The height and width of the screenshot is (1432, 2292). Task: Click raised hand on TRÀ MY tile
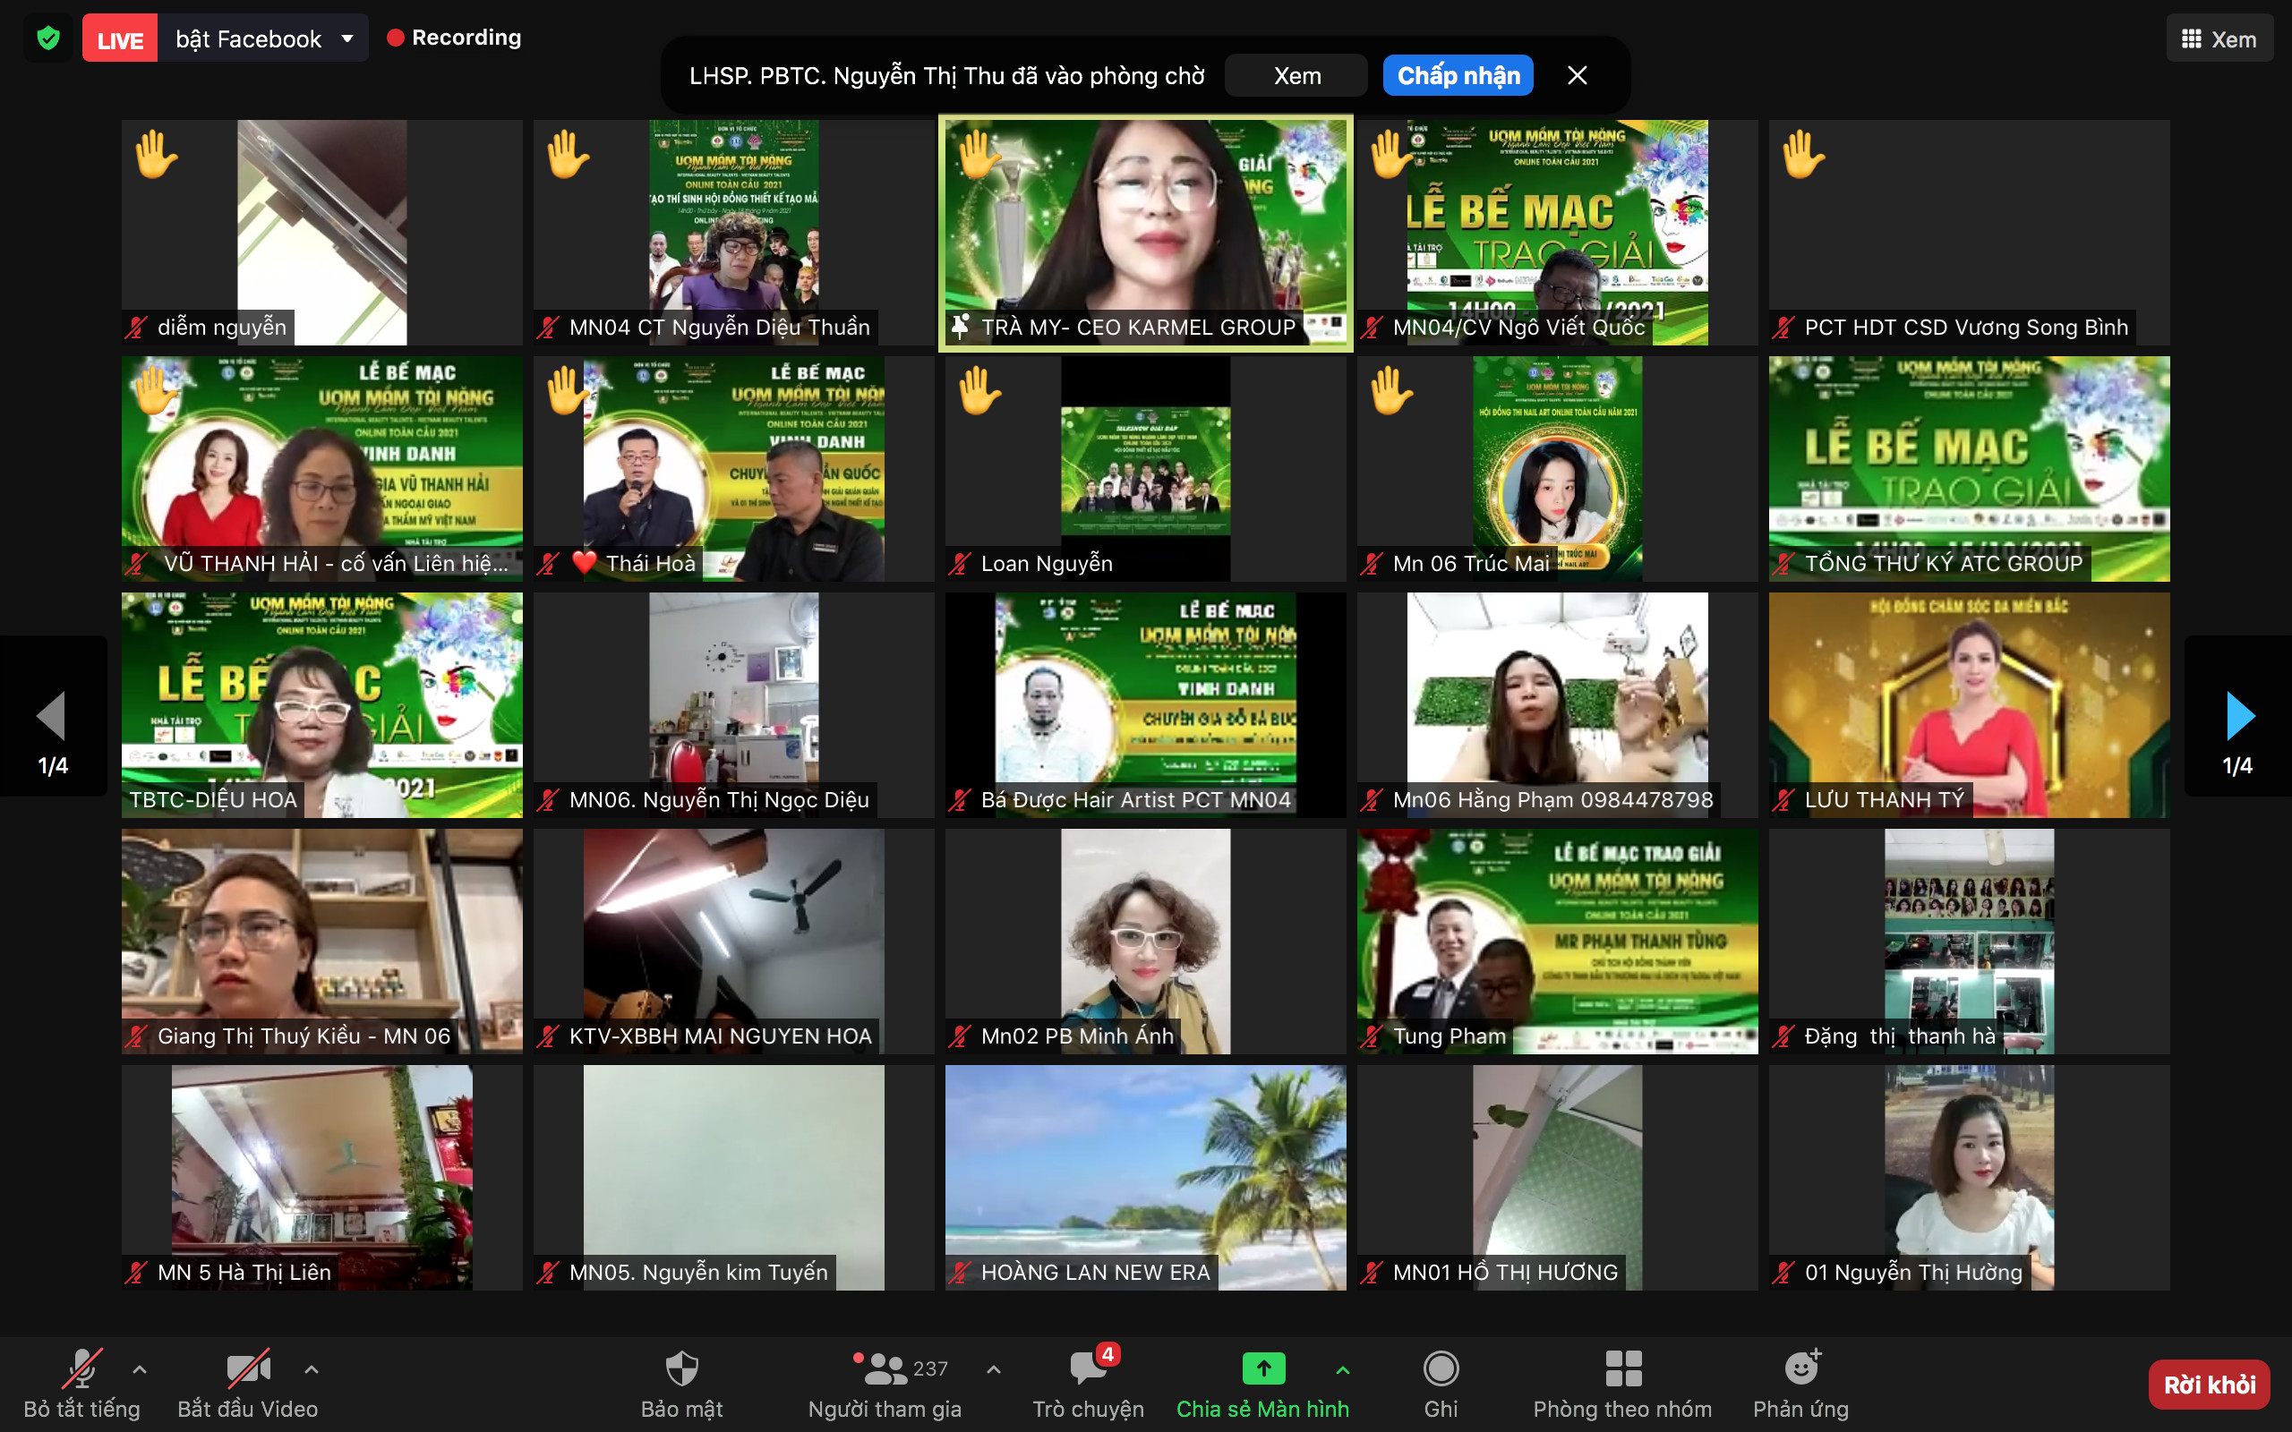point(980,154)
